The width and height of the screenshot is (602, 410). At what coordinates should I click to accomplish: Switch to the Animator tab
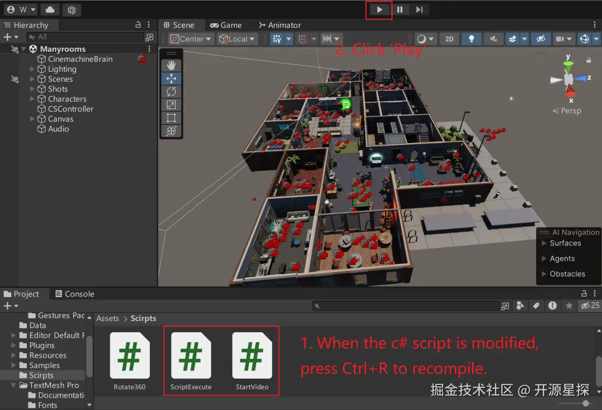pos(280,25)
